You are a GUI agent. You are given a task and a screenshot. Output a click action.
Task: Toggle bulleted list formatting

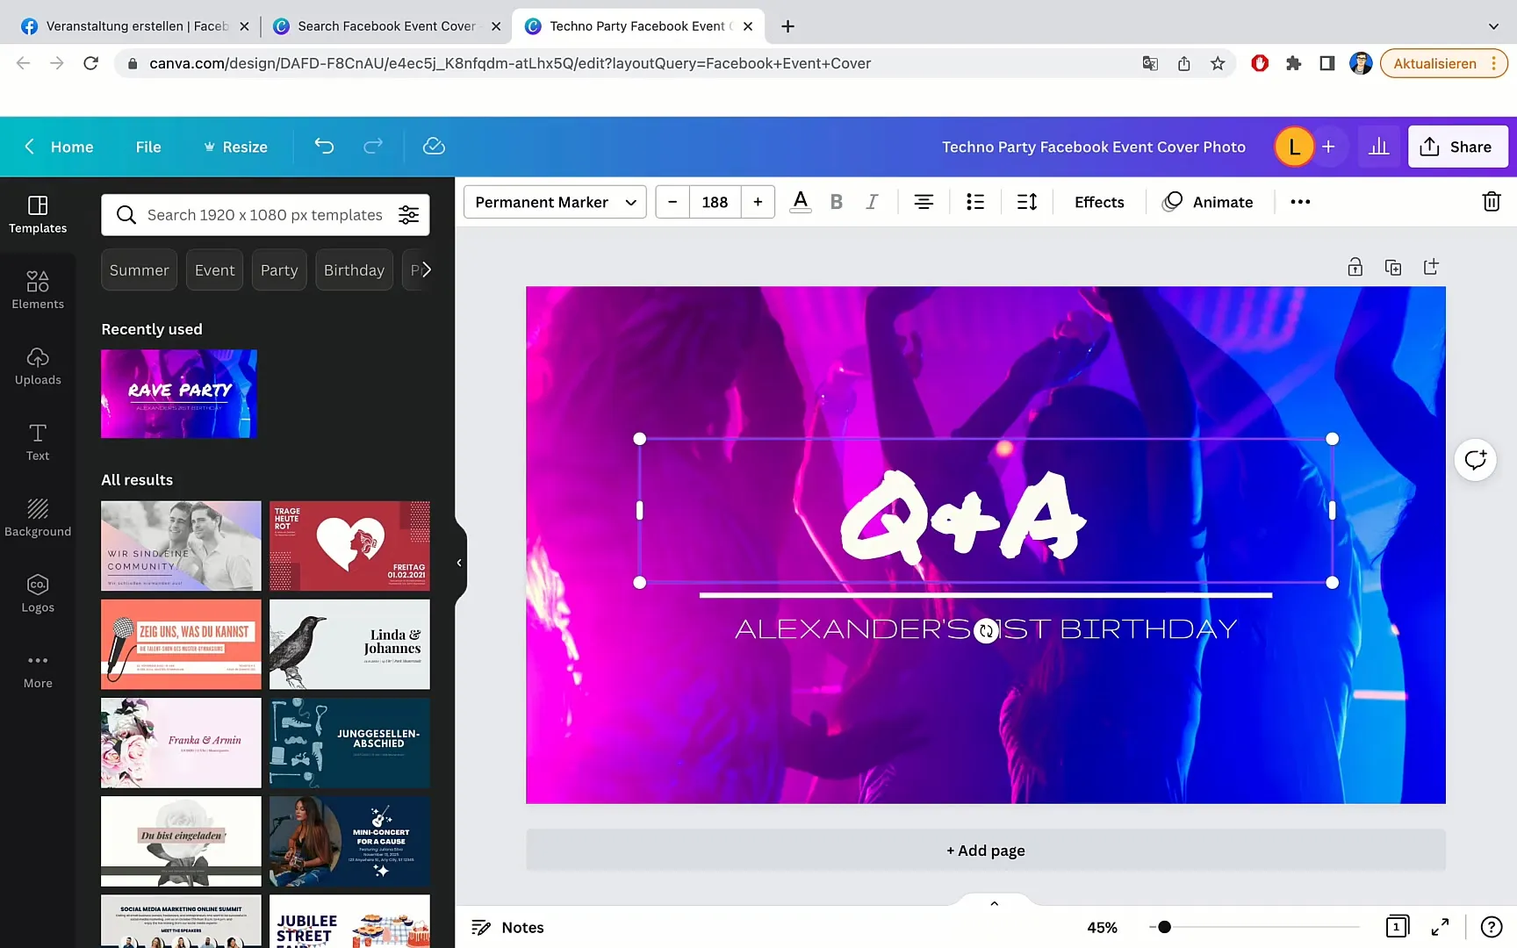pos(974,202)
